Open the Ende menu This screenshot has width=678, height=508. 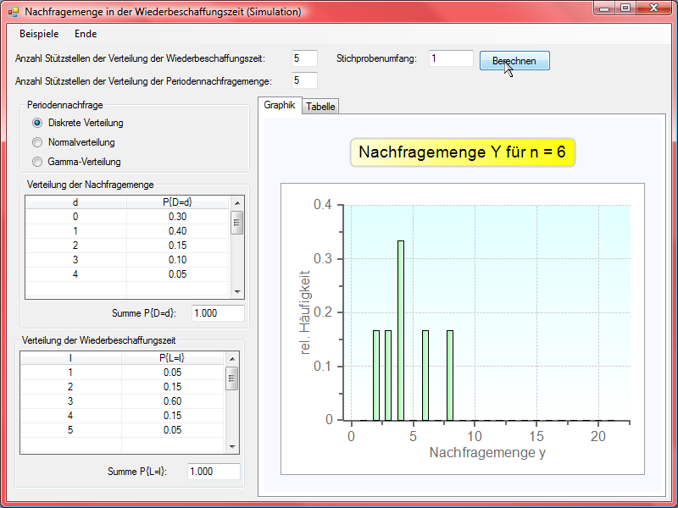(86, 34)
